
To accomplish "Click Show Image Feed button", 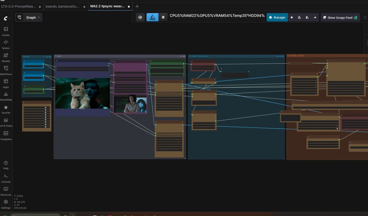I will [340, 17].
